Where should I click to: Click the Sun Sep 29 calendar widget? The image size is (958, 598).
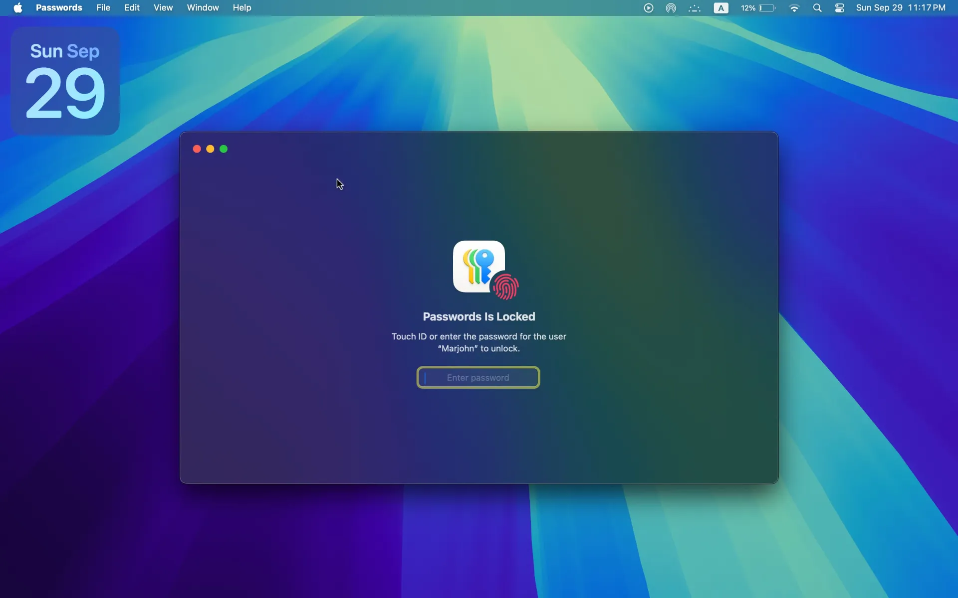pos(65,81)
